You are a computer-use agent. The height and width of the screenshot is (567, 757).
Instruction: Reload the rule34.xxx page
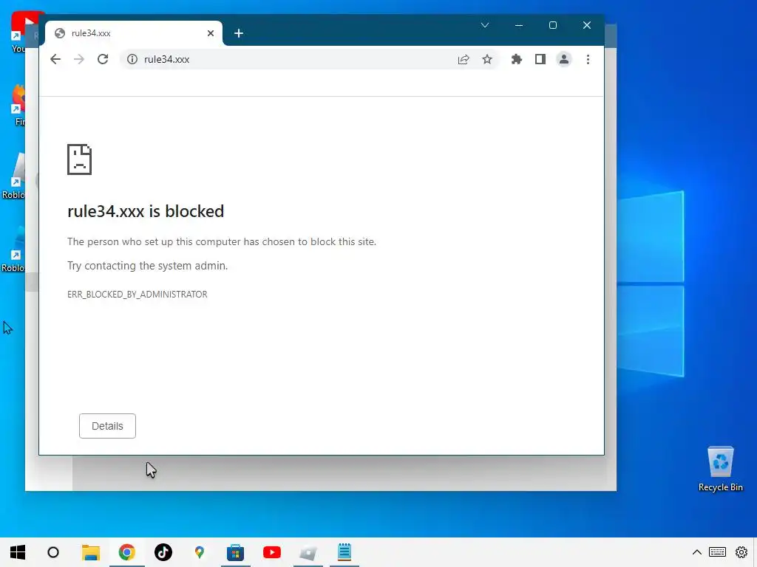tap(103, 59)
